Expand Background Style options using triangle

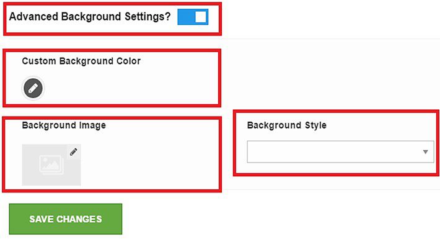pos(425,152)
